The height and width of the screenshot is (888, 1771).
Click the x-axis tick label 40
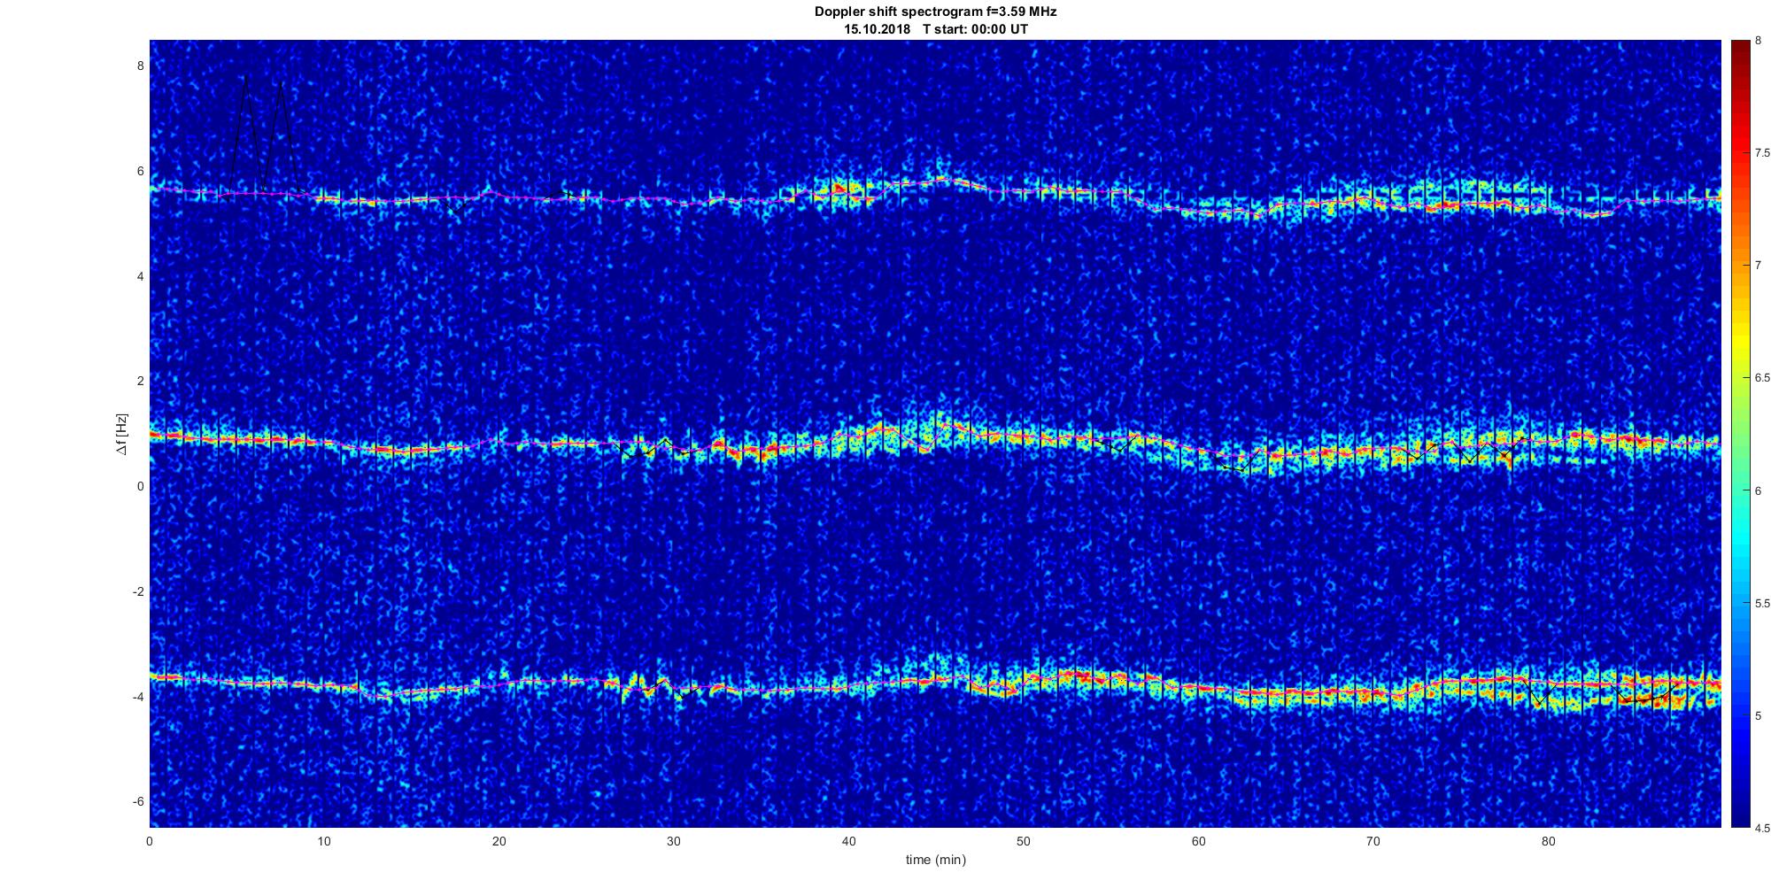tap(849, 842)
